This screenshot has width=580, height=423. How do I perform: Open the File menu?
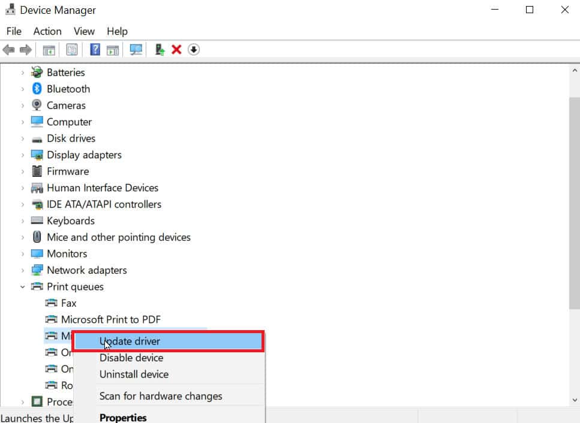pos(14,31)
